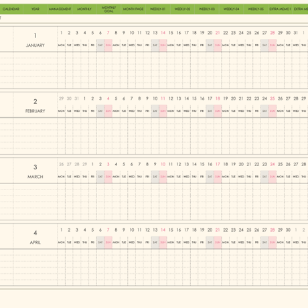This screenshot has width=308, height=308.
Task: Switch to the MONTH PAGE tab
Action: 133,9
